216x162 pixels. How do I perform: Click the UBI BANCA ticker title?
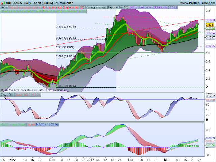[x=14, y=3]
